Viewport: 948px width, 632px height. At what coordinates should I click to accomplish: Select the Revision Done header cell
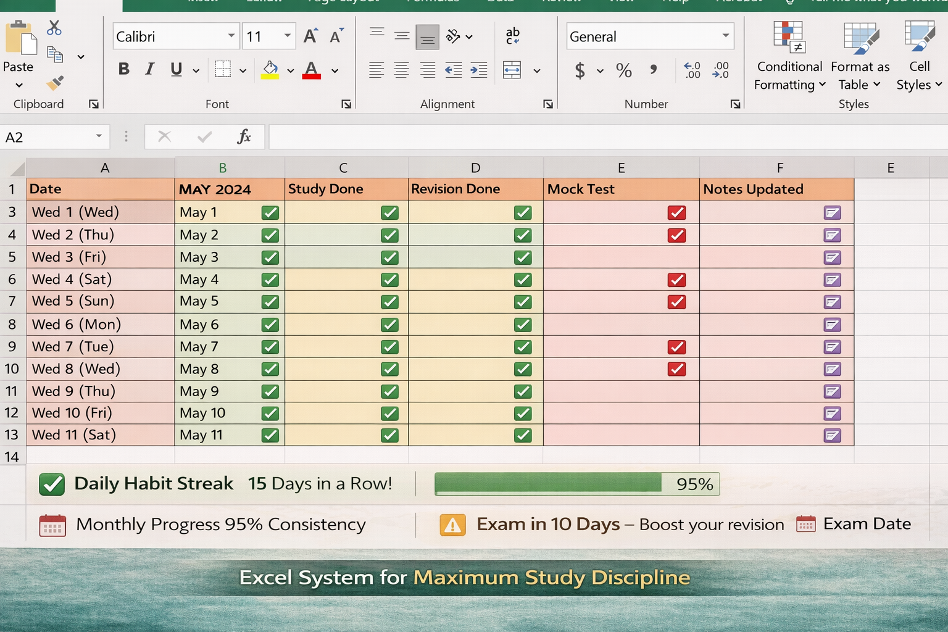coord(475,189)
